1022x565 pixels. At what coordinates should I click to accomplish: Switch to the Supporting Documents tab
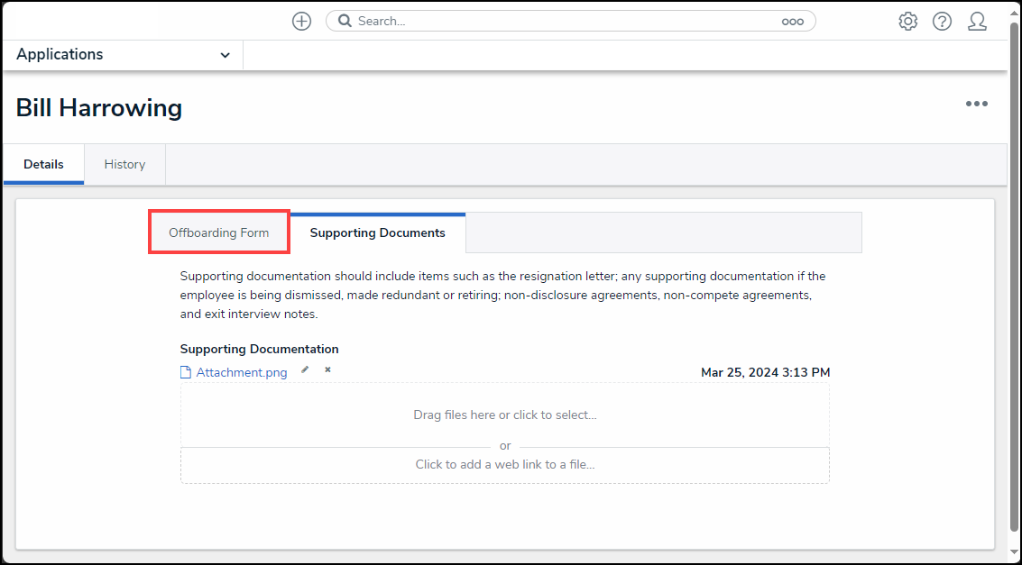377,232
